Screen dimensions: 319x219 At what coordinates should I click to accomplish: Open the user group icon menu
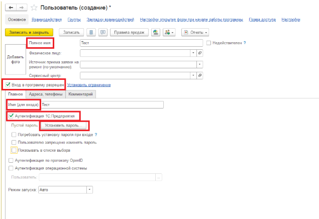tap(169, 32)
